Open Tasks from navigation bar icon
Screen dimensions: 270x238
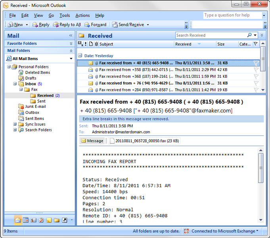(41, 220)
